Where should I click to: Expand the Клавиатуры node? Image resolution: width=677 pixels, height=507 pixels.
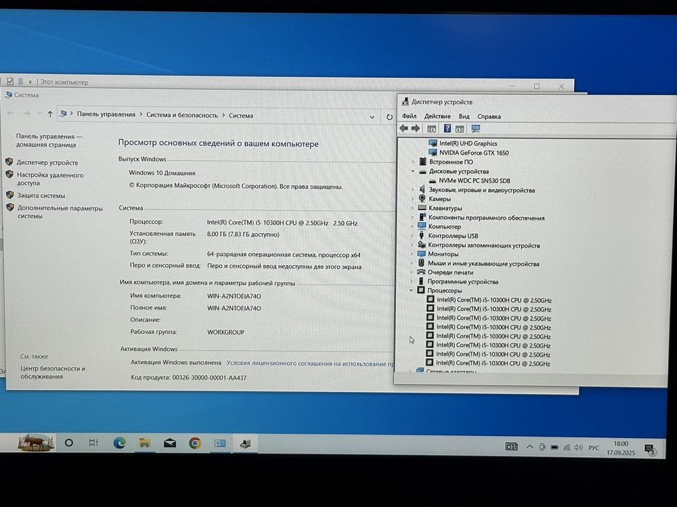coord(412,208)
